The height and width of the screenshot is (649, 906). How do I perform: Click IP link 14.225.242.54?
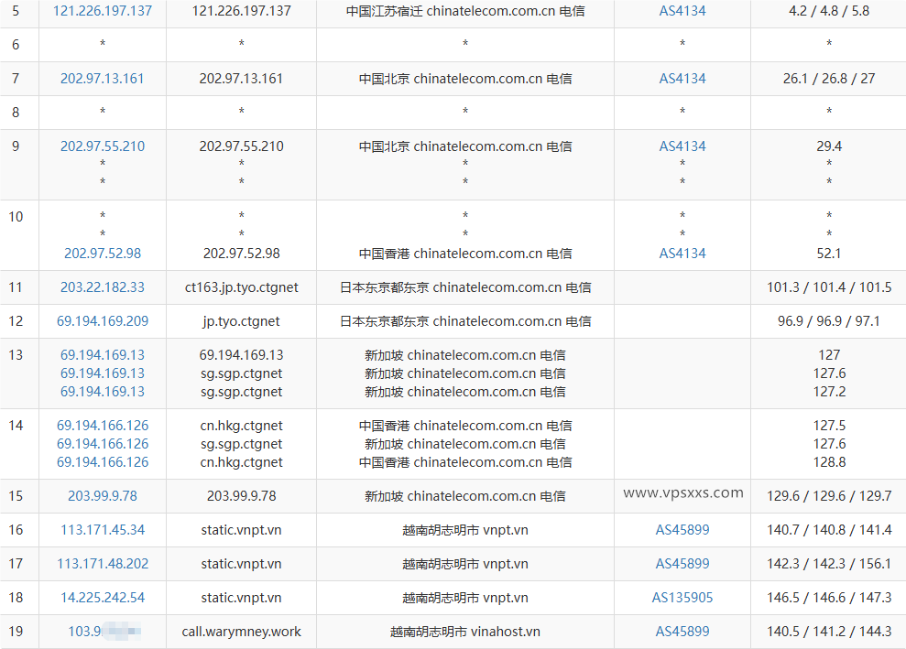tap(102, 598)
